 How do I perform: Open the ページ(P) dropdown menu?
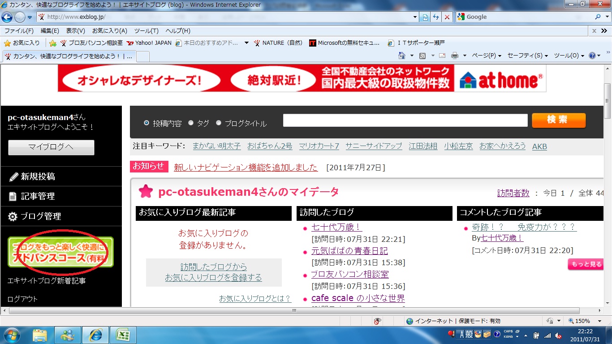[x=487, y=56]
